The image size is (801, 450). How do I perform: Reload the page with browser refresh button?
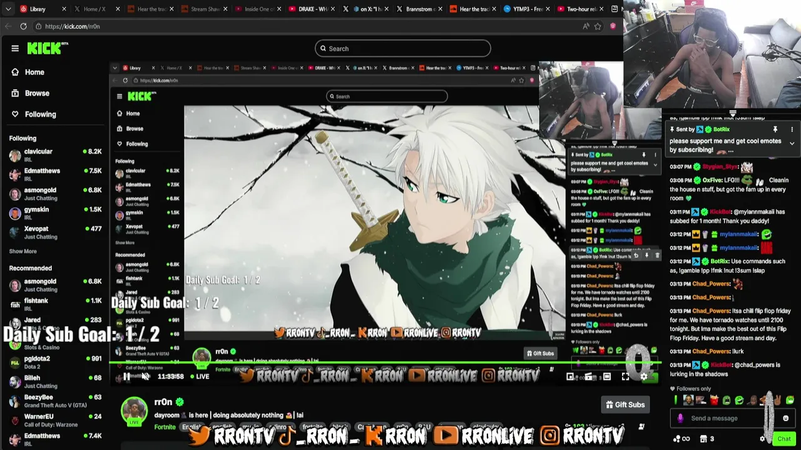(x=23, y=26)
